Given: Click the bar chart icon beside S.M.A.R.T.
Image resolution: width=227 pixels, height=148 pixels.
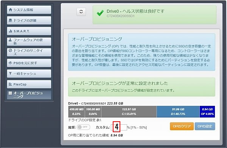Looking at the screenshot, I should (11, 31).
